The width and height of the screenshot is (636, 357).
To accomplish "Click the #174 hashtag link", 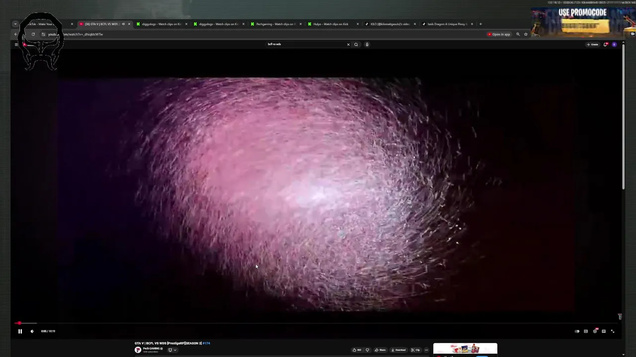I will 206,343.
